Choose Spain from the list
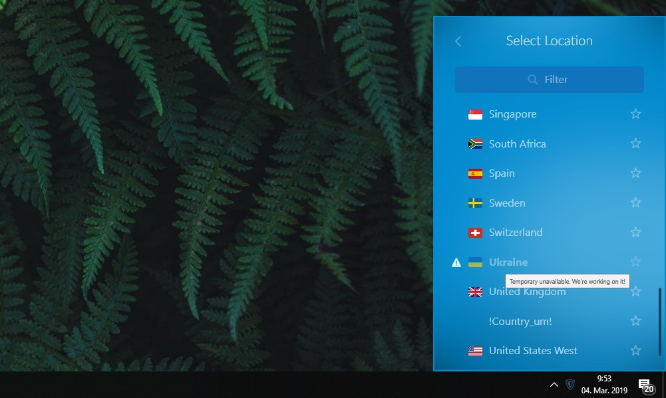The width and height of the screenshot is (666, 398). [502, 173]
